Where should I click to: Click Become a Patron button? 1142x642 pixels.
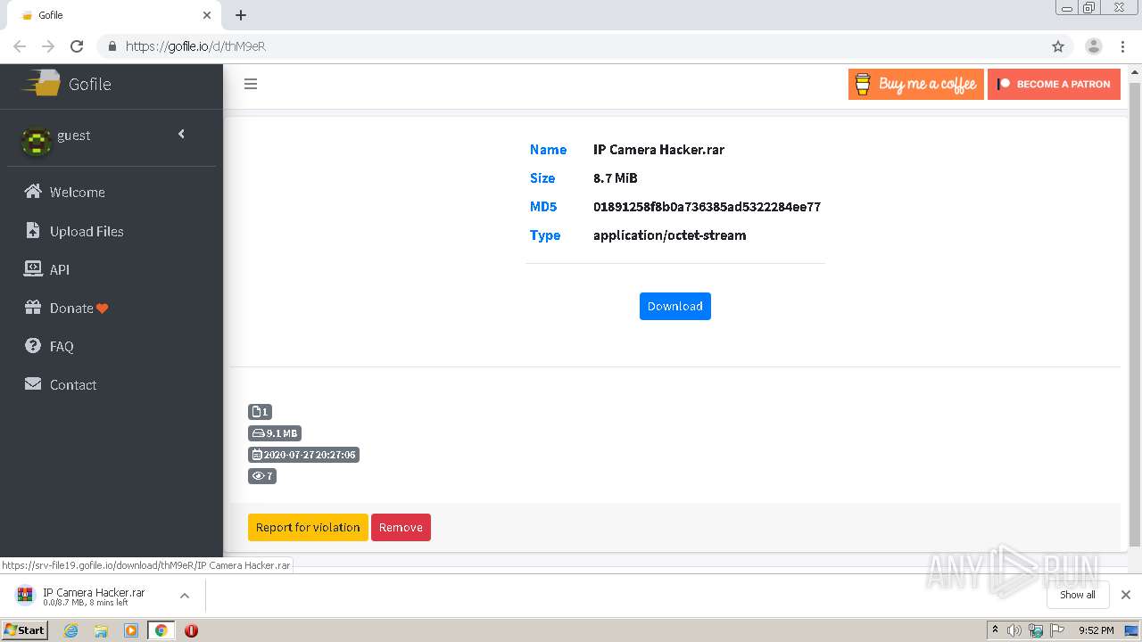click(x=1054, y=84)
